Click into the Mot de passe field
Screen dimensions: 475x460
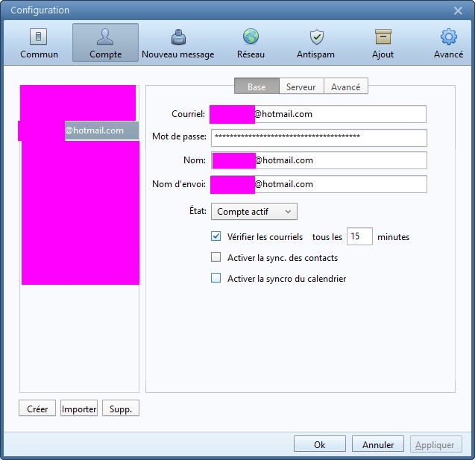318,138
